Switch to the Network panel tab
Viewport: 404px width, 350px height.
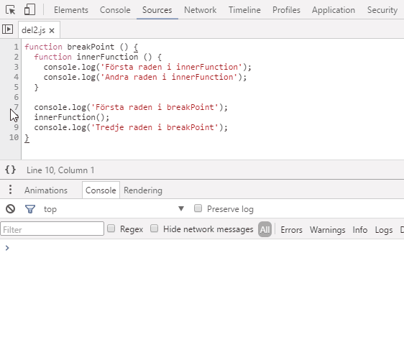tap(200, 10)
